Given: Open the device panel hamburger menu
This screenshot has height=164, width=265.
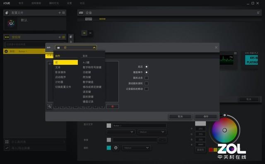Looking at the screenshot, I should (258, 13).
